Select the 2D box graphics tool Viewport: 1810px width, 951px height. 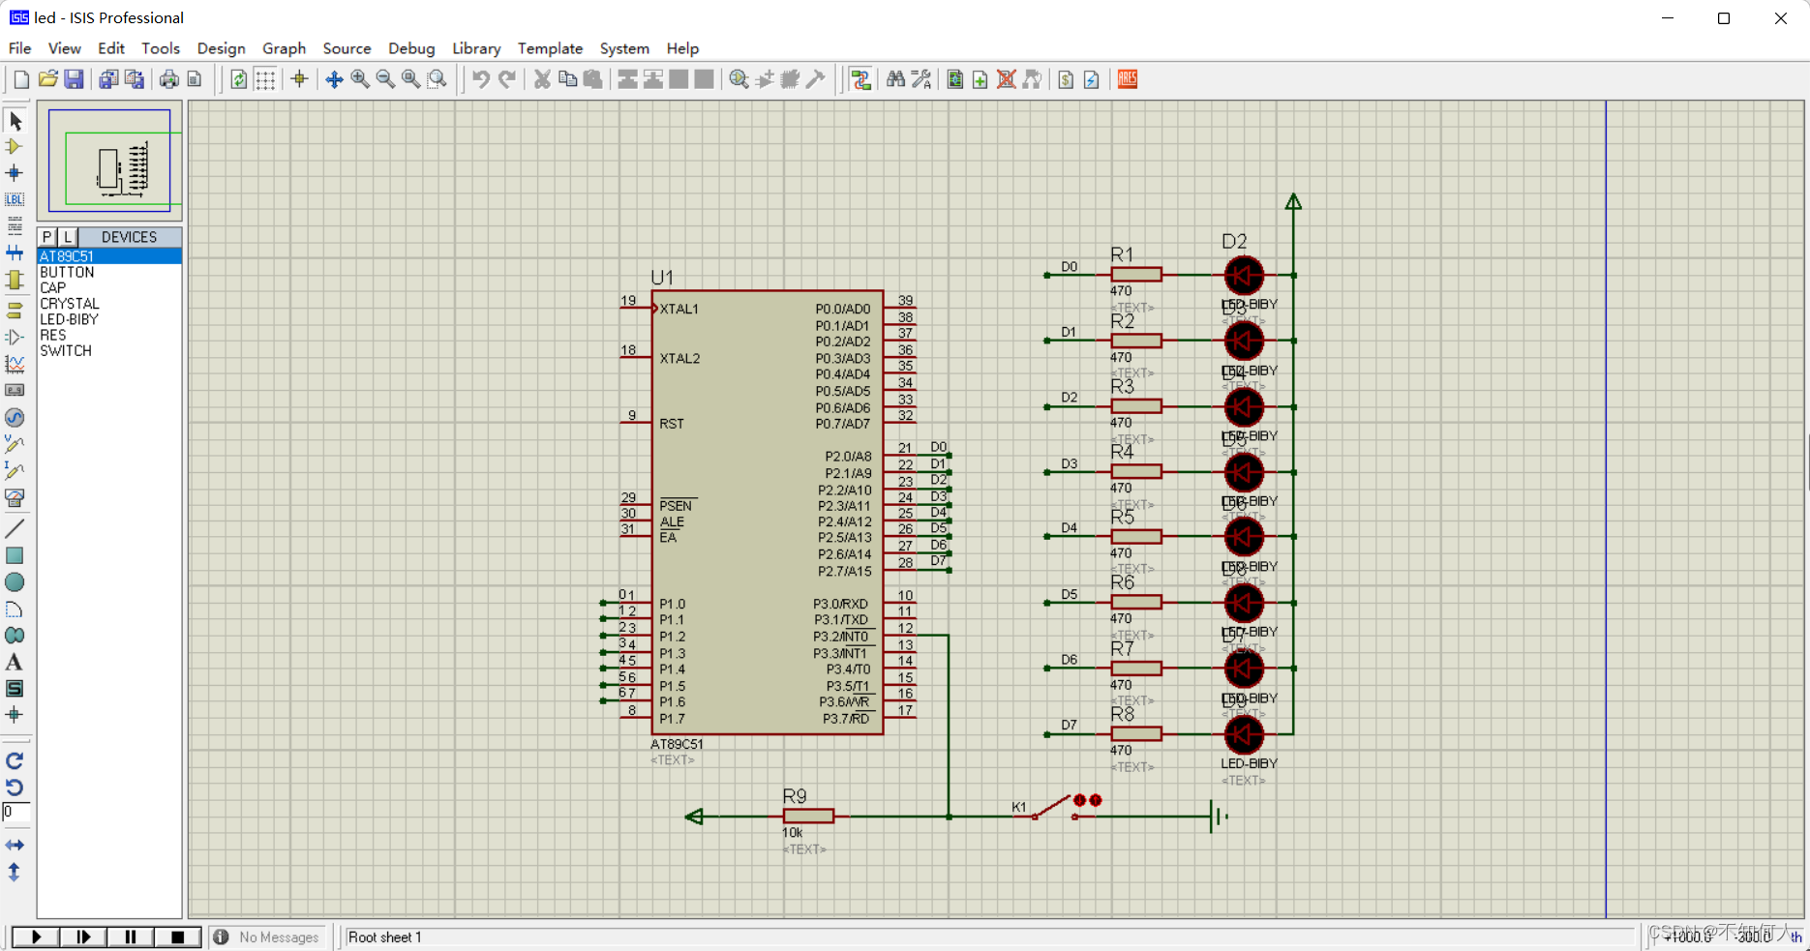coord(15,555)
